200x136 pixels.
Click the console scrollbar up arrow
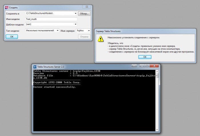[x=157, y=72]
